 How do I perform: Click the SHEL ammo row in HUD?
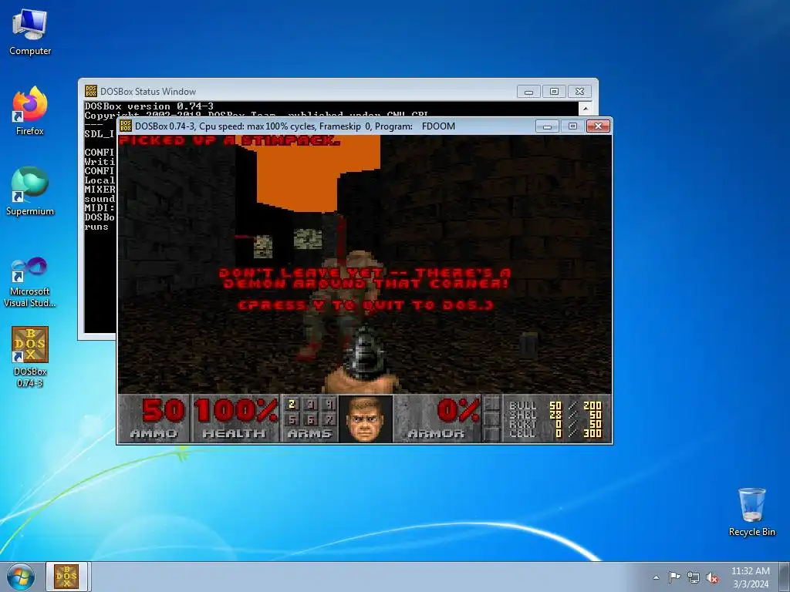click(x=555, y=415)
